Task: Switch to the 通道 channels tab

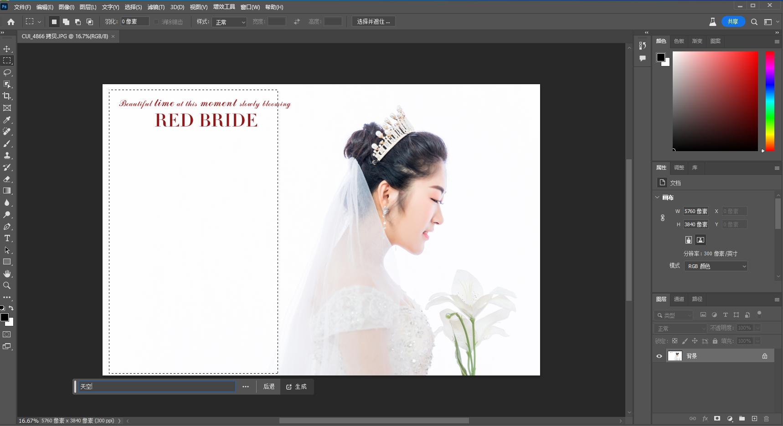Action: pyautogui.click(x=679, y=299)
